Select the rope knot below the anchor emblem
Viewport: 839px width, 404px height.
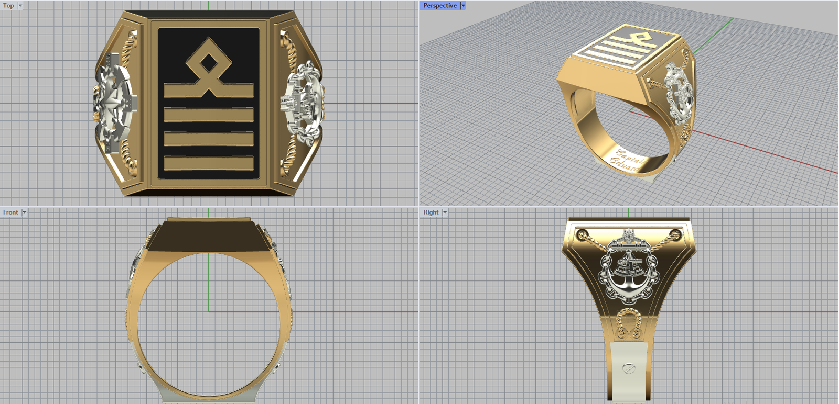click(628, 324)
